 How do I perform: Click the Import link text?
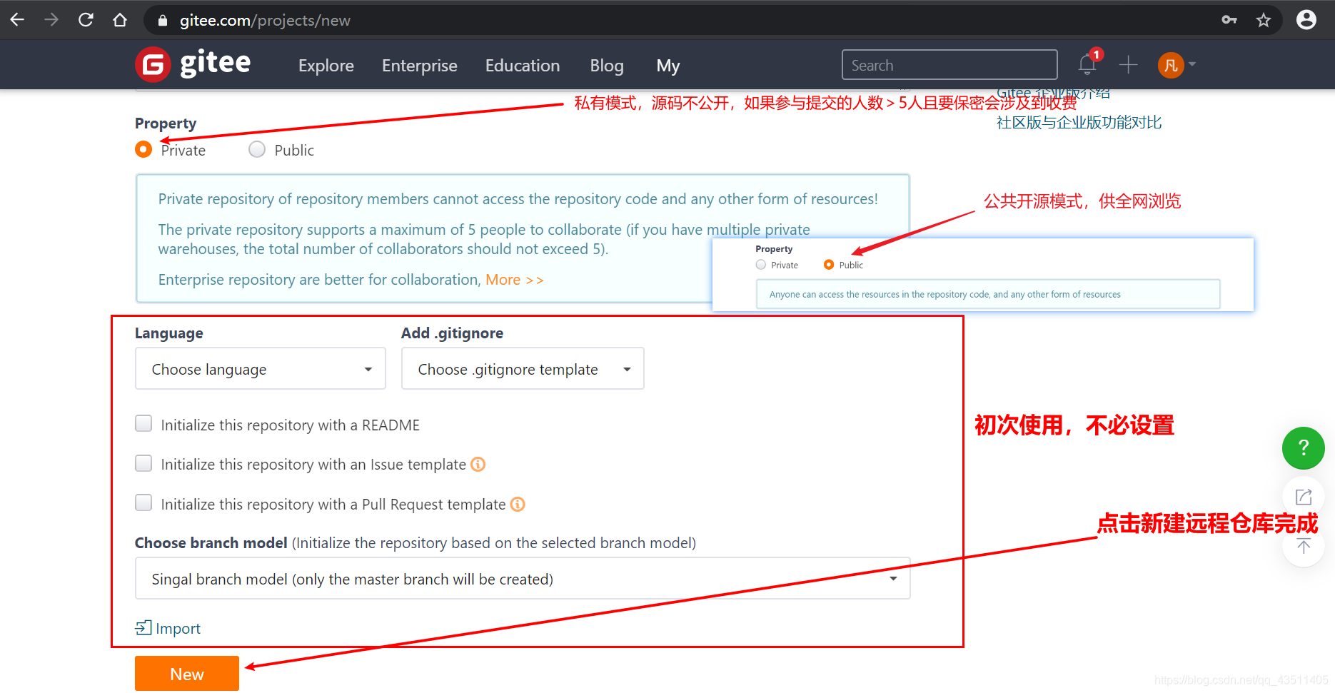pyautogui.click(x=178, y=629)
